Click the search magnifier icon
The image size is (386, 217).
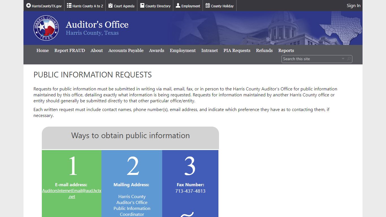[x=349, y=59]
